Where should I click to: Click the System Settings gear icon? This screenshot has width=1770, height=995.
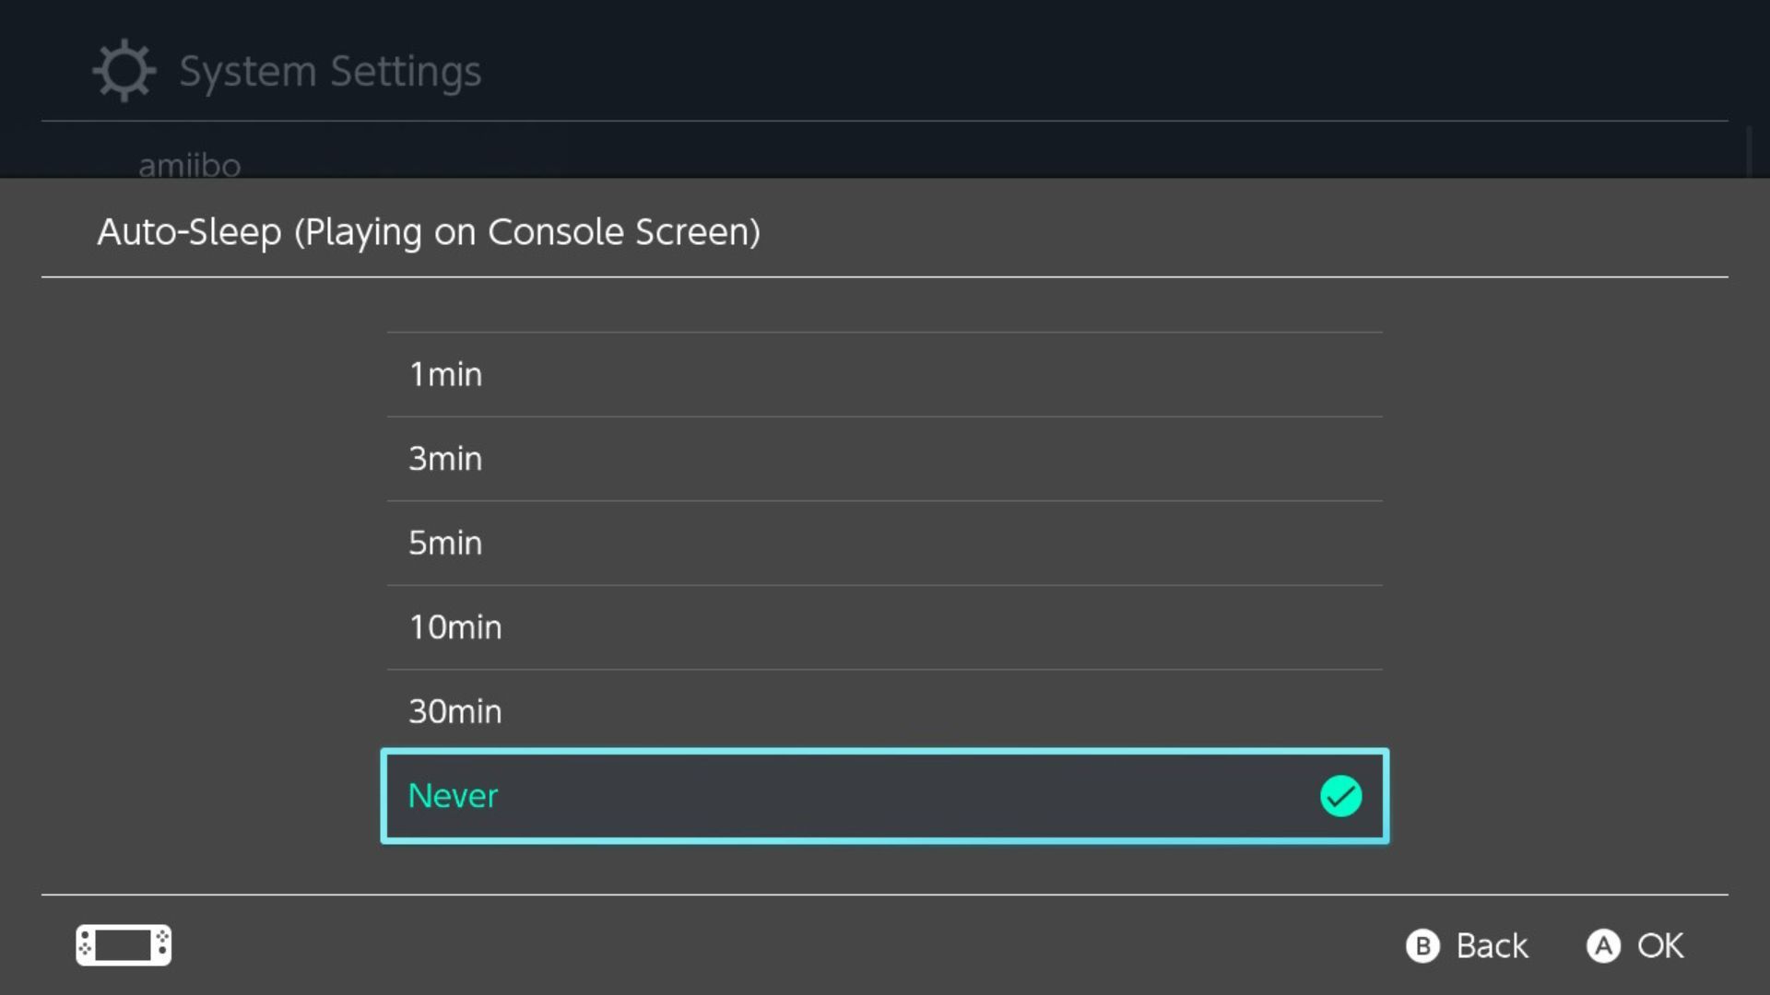(124, 69)
